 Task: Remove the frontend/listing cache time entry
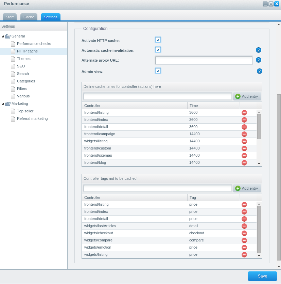click(244, 112)
